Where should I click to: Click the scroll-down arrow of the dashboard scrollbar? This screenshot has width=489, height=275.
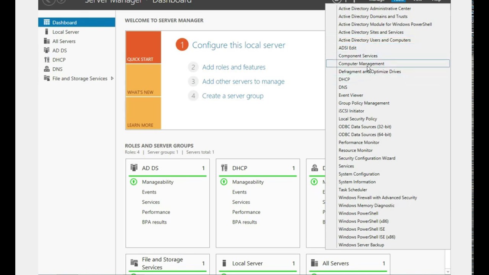click(x=448, y=272)
